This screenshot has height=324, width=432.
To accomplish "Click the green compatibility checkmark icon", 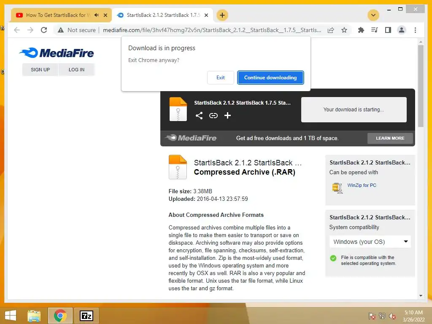I will pos(333,258).
